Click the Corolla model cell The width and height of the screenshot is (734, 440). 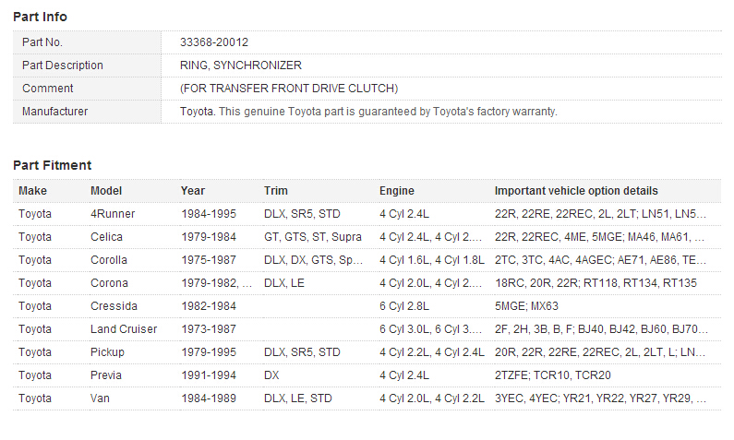pyautogui.click(x=109, y=260)
